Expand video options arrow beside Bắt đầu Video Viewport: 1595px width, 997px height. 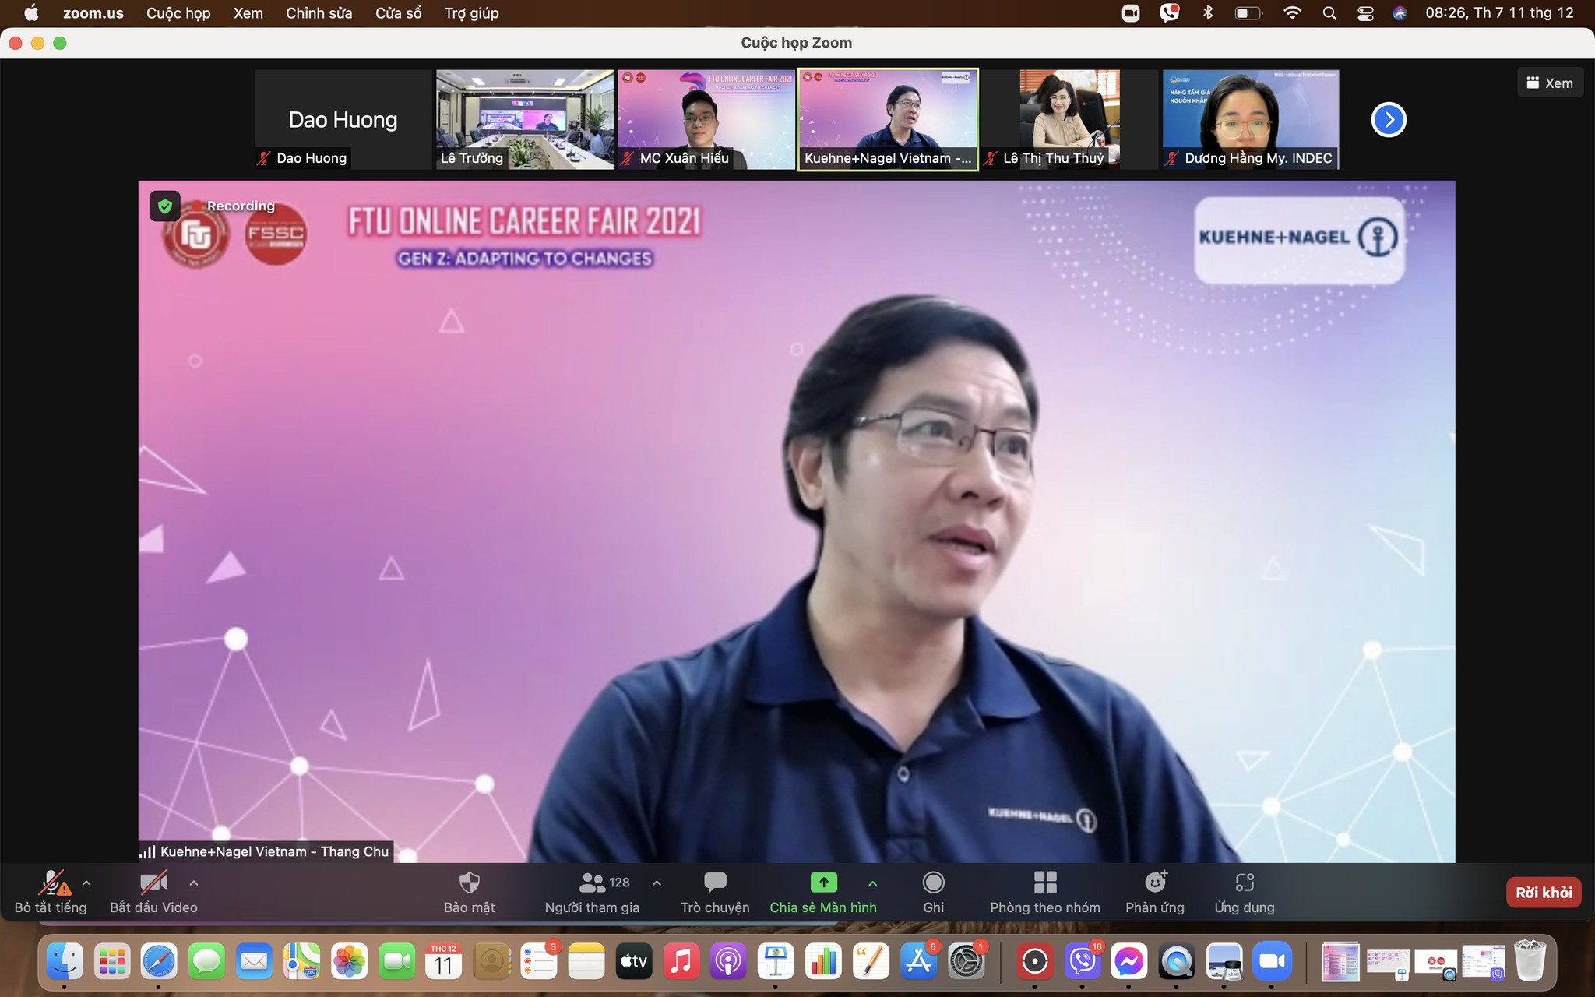pyautogui.click(x=194, y=883)
